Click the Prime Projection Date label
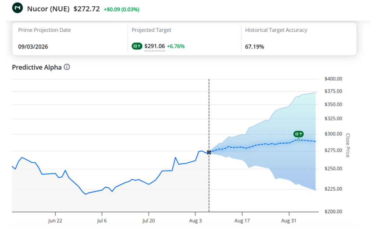The image size is (377, 236). click(45, 30)
